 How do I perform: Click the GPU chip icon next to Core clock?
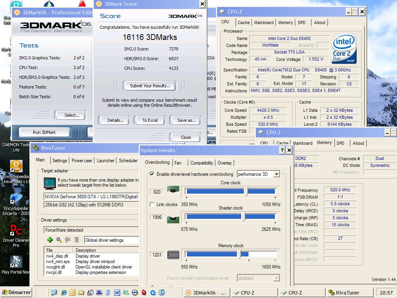pos(173,189)
